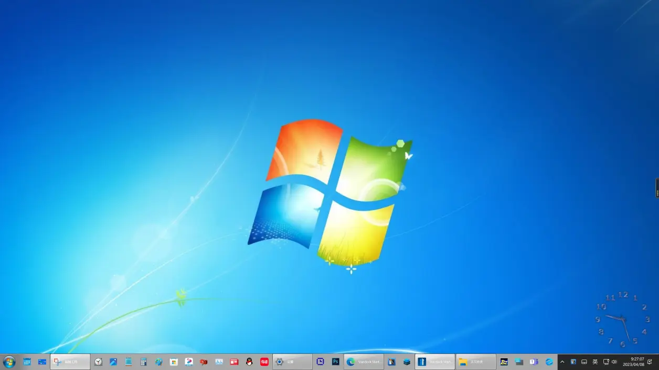Image resolution: width=659 pixels, height=370 pixels.
Task: Launch the Photos app from the taskbar
Action: [x=113, y=362]
